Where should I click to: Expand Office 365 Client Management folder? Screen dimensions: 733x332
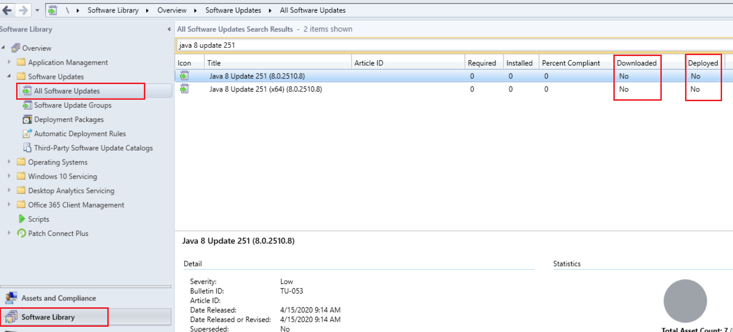(x=9, y=205)
